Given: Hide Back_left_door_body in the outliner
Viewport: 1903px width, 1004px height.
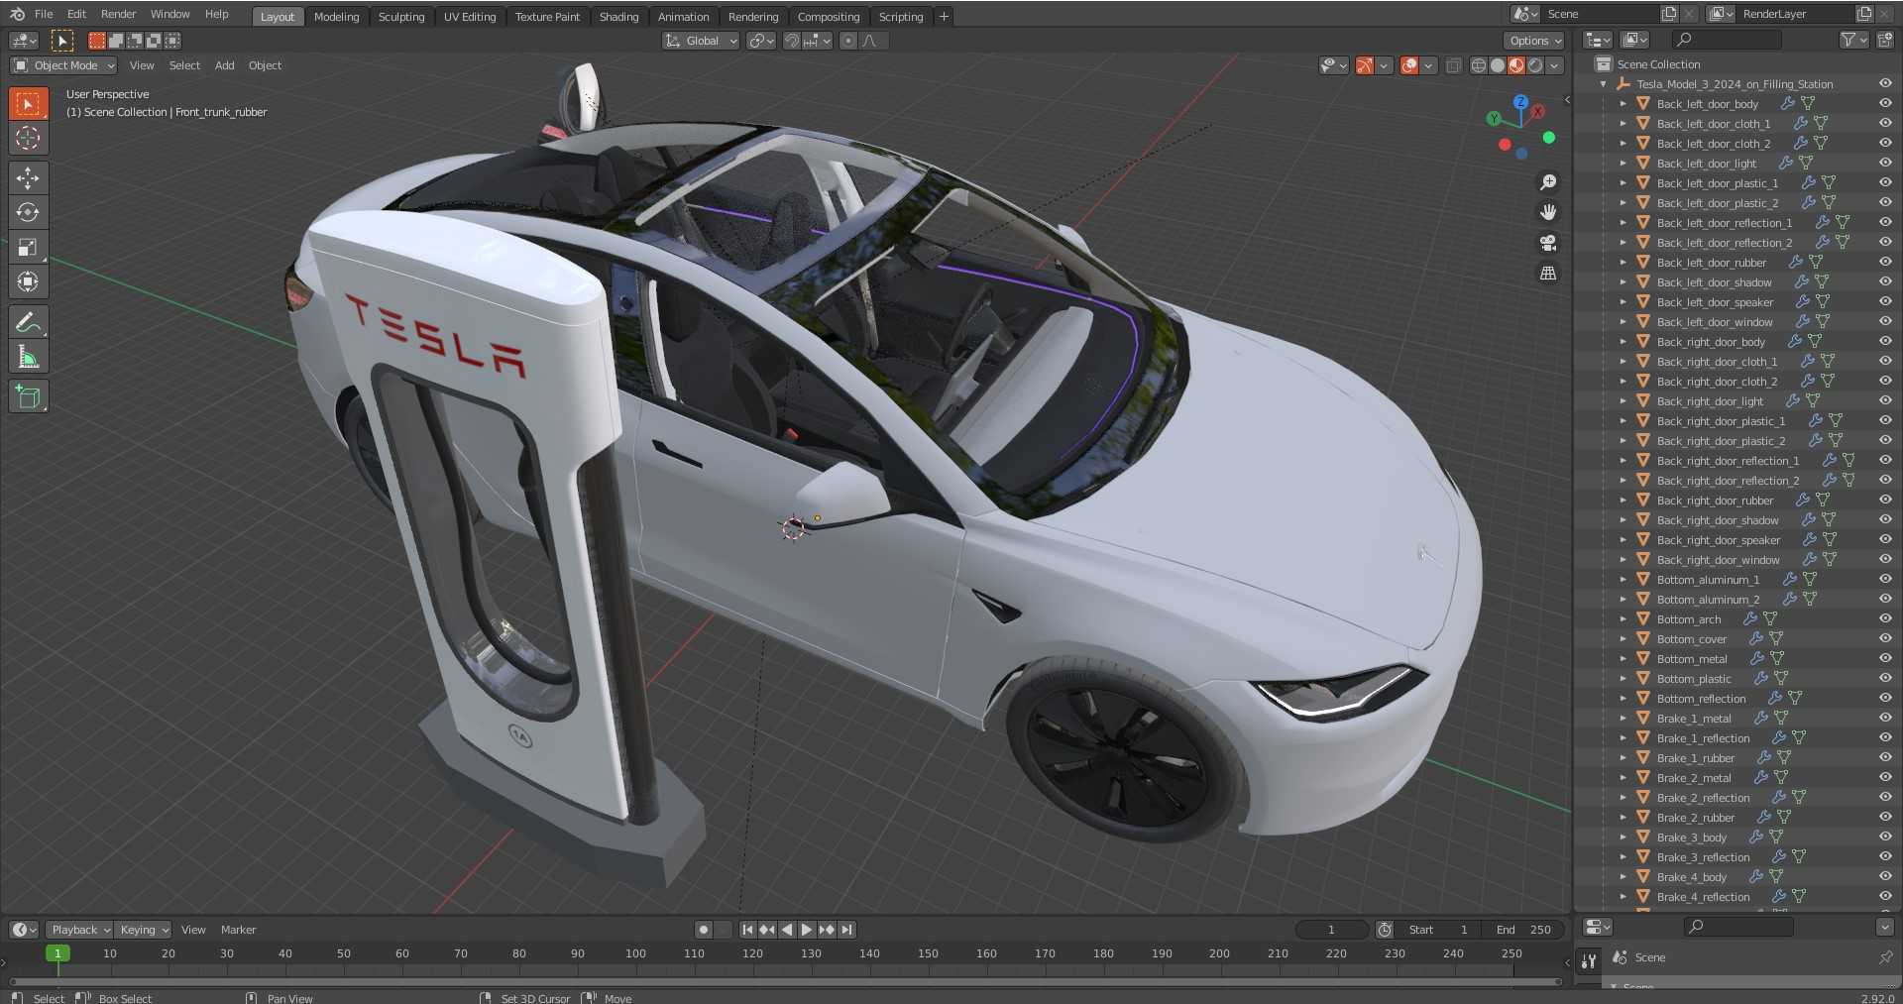Looking at the screenshot, I should click(1885, 103).
